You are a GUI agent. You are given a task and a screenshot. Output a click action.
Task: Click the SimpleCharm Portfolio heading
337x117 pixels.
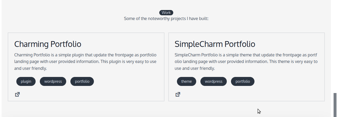click(x=215, y=44)
